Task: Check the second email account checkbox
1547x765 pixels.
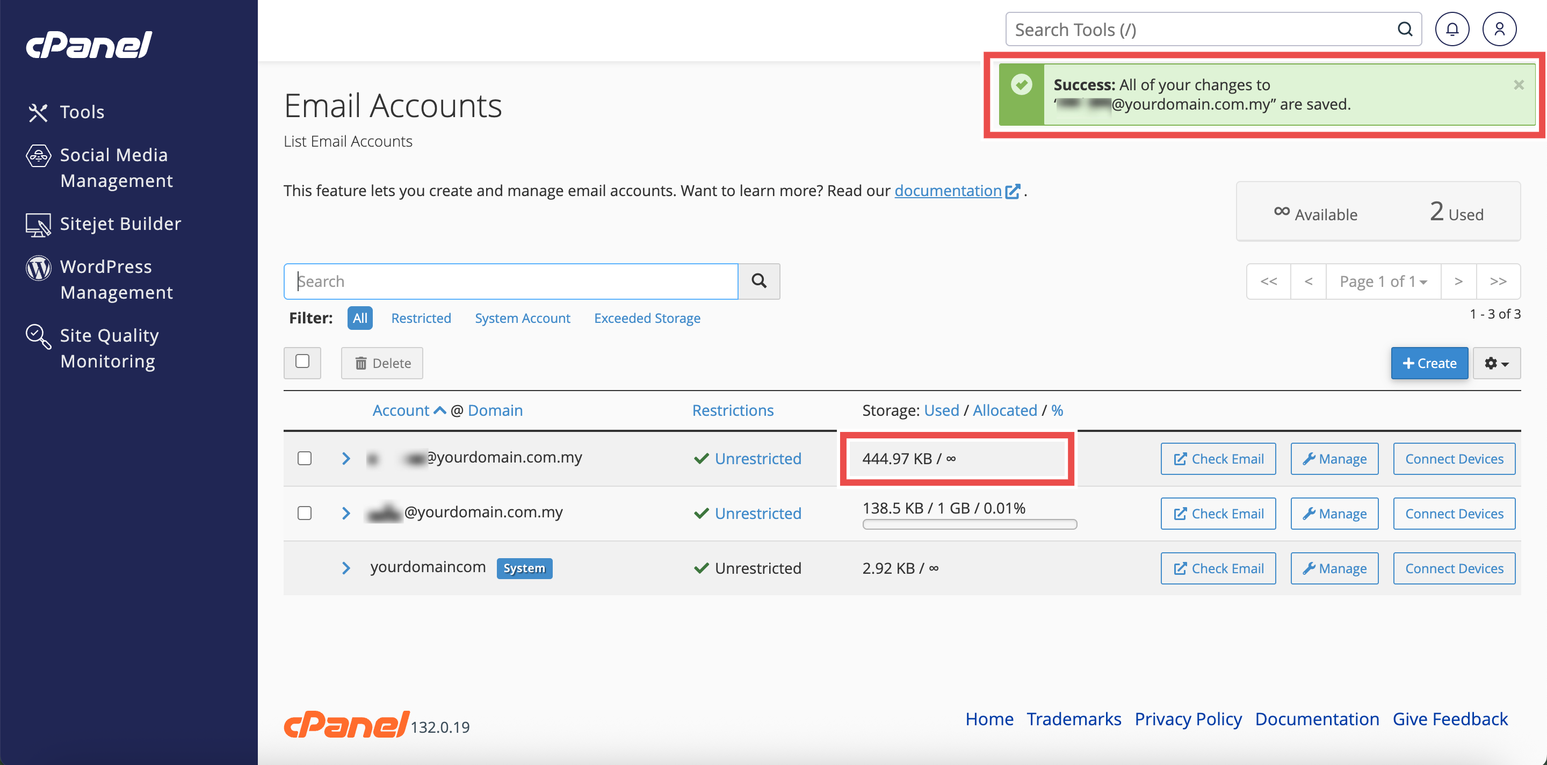Action: (x=305, y=513)
